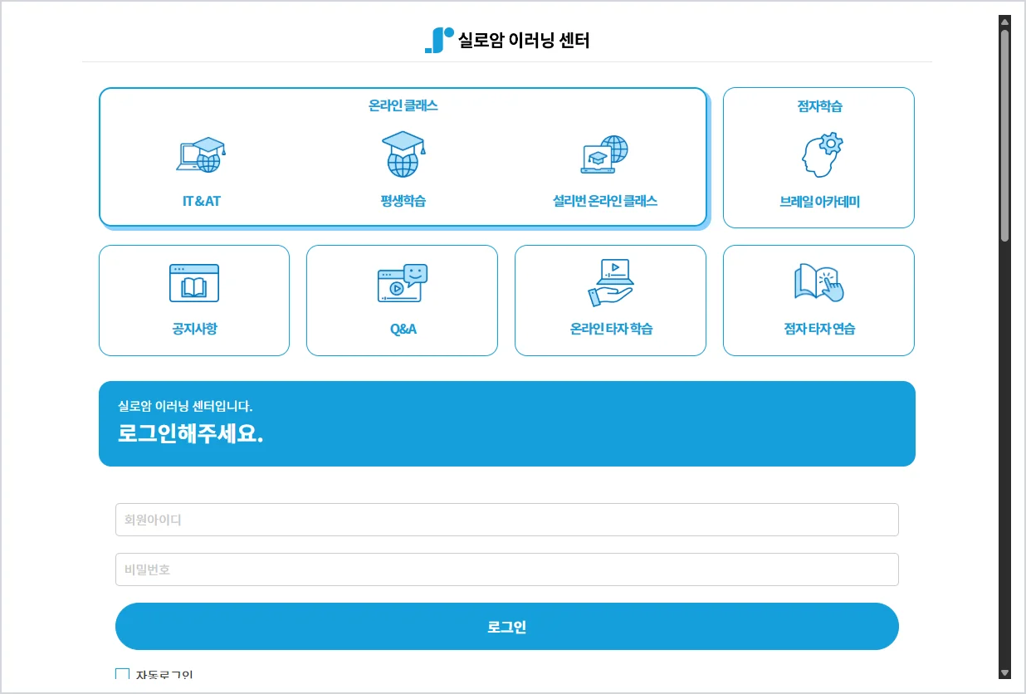Click the Q&A video chat icon

[403, 283]
